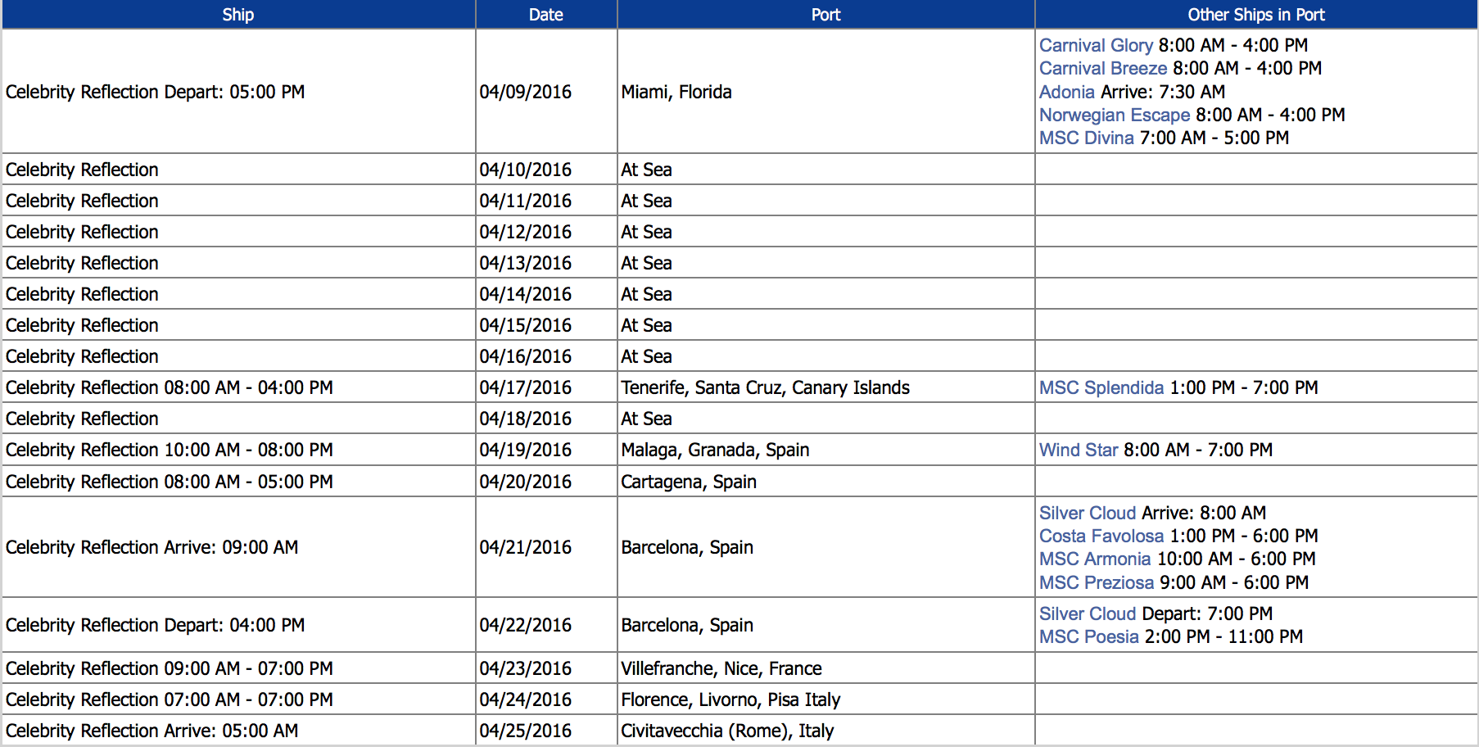1479x747 pixels.
Task: Click Silver Cloud link departing 7:00 PM
Action: pyautogui.click(x=1087, y=613)
